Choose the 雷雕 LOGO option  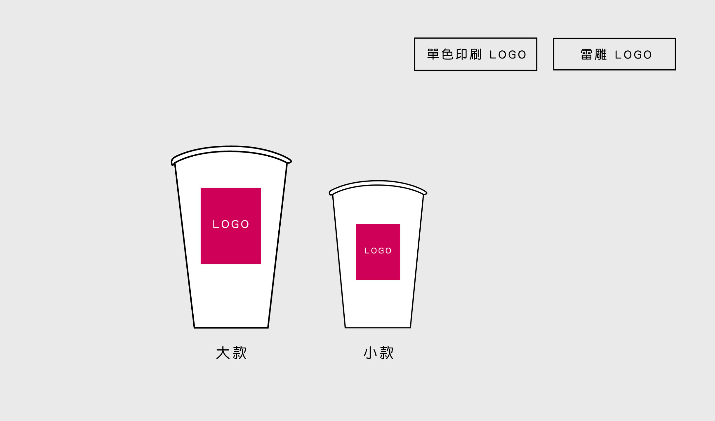pyautogui.click(x=614, y=54)
